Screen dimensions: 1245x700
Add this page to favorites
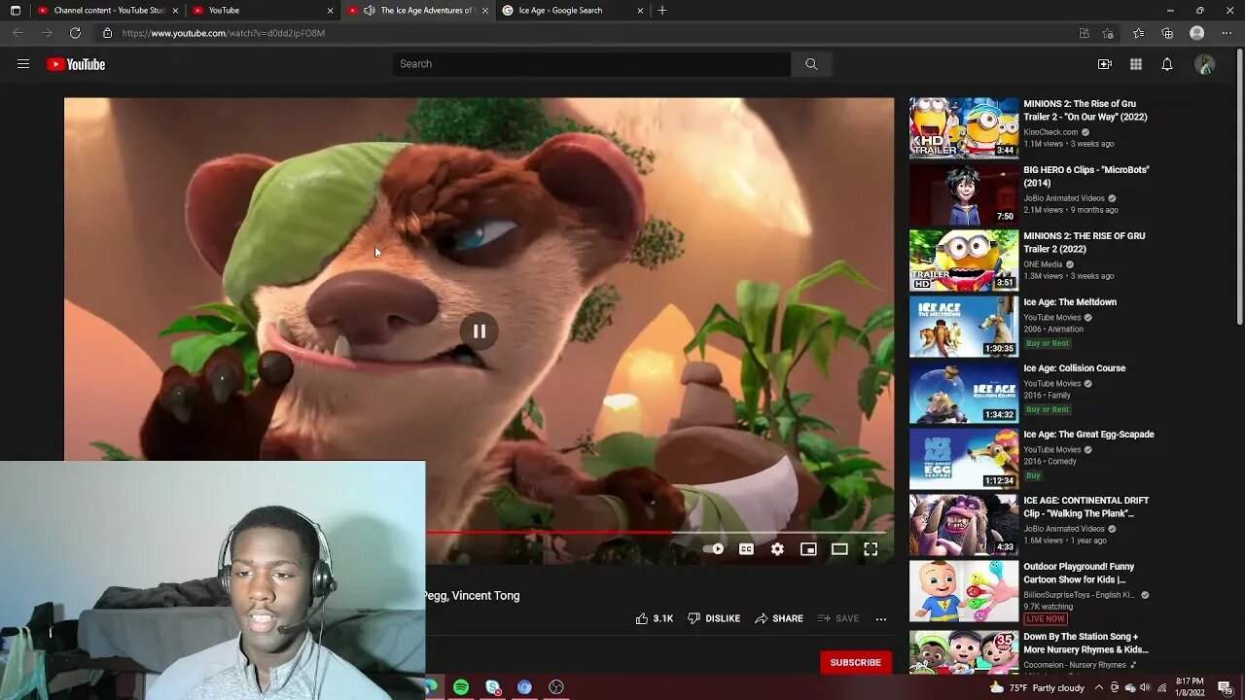[x=1108, y=33]
